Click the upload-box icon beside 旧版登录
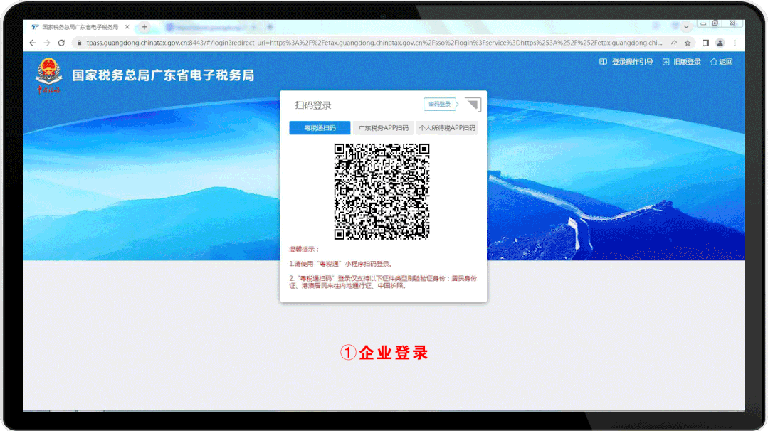Image resolution: width=768 pixels, height=431 pixels. click(666, 62)
